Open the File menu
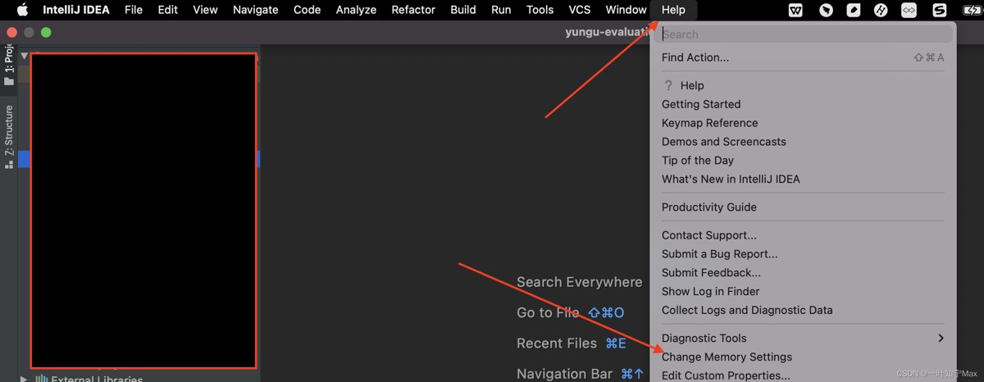 tap(134, 10)
